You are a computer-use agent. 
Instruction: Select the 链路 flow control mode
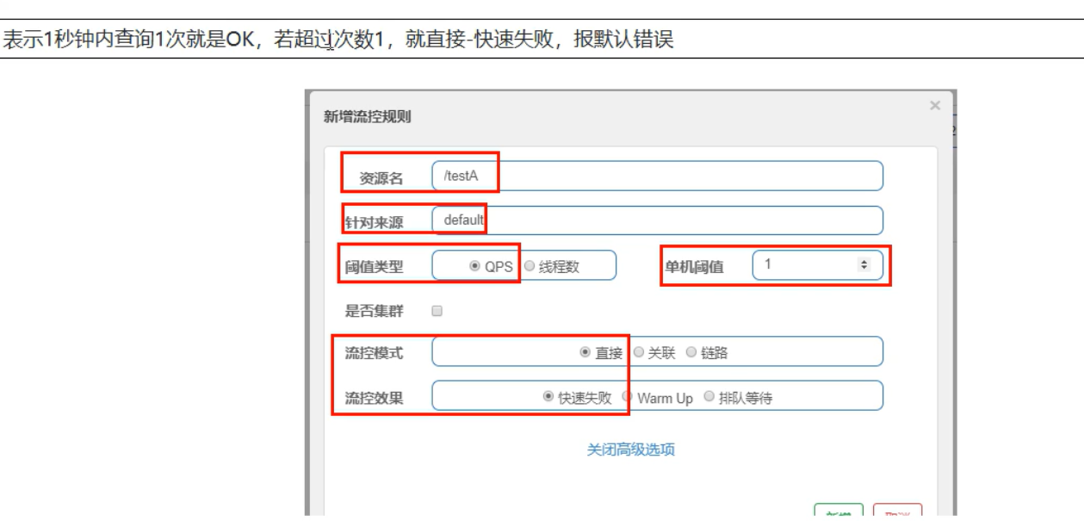(x=690, y=351)
